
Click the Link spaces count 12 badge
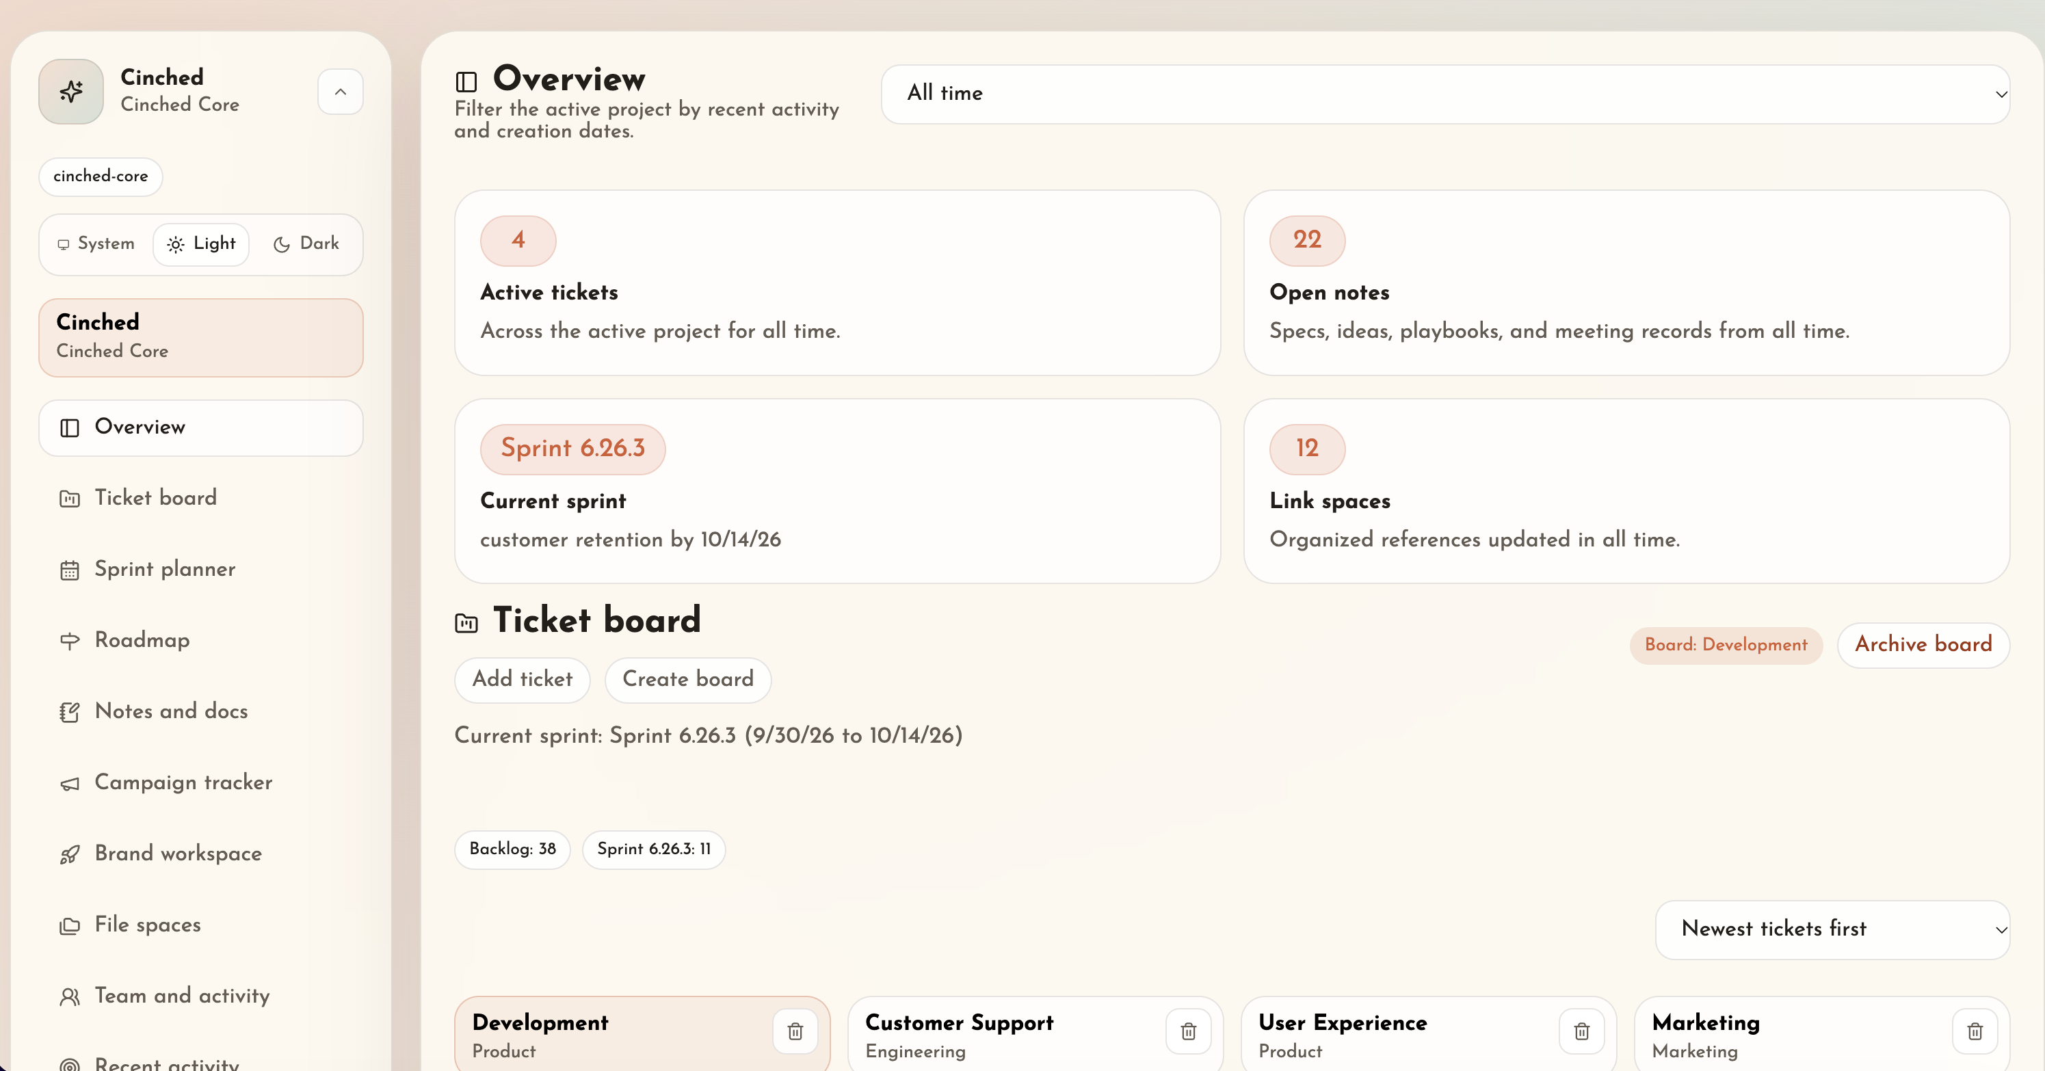click(1308, 449)
